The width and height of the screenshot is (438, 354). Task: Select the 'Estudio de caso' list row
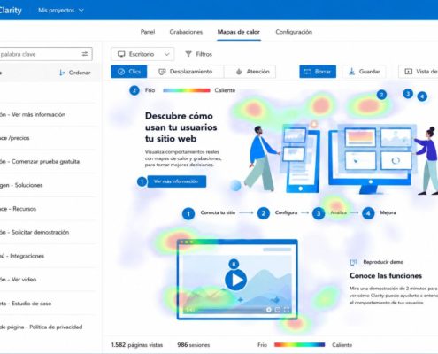coord(49,304)
